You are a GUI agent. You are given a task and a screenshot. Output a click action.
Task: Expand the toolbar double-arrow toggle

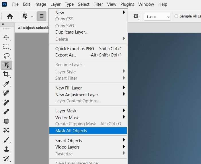pos(3,24)
